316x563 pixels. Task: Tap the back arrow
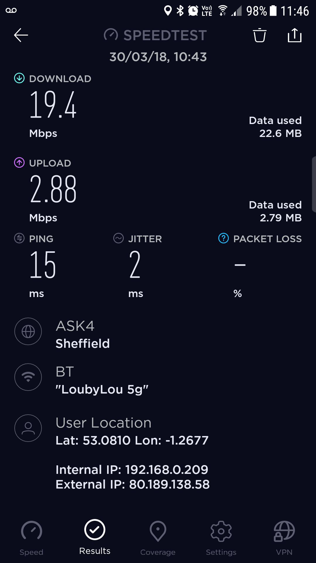tap(21, 35)
